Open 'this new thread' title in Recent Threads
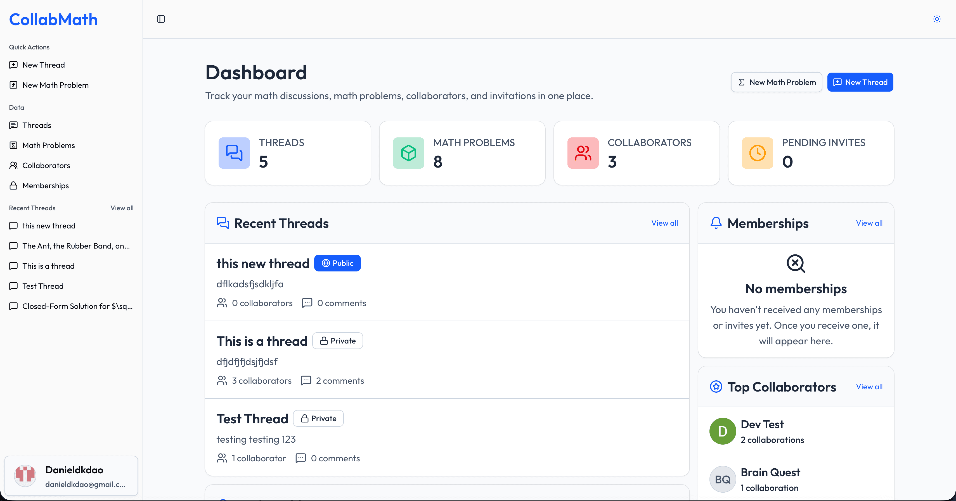 pos(263,263)
